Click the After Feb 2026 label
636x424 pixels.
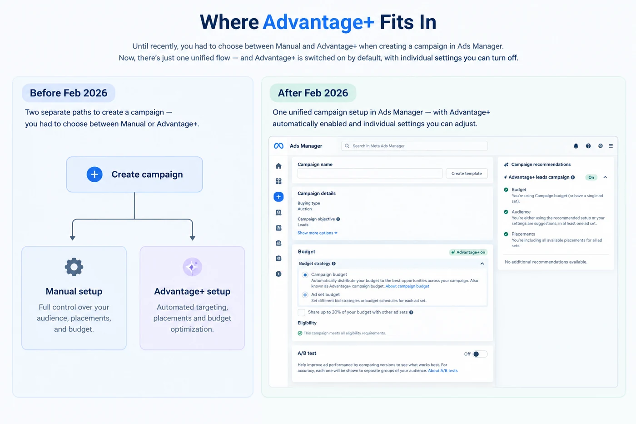[313, 93]
